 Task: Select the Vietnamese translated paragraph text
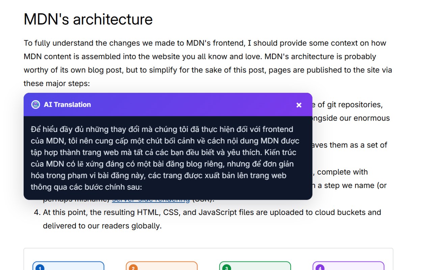pos(165,158)
